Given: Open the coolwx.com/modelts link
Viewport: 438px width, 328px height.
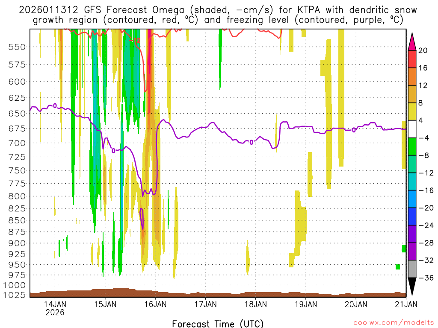Looking at the screenshot, I should point(394,323).
